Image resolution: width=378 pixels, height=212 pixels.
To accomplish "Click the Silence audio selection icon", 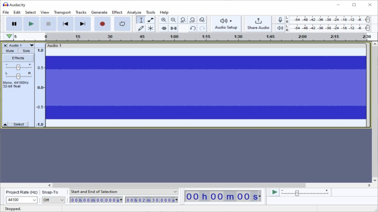I will click(173, 28).
